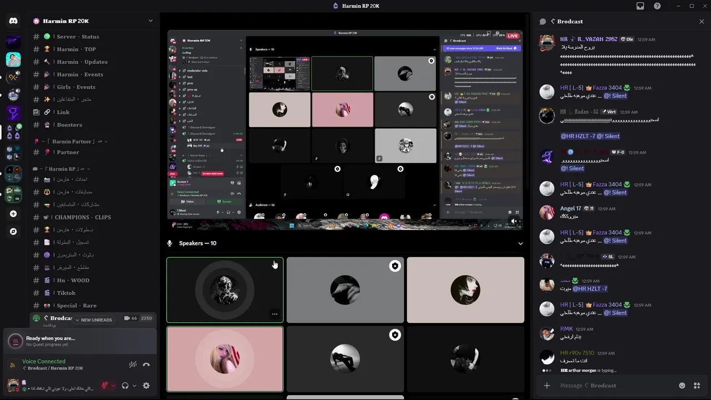Click @HR HZLT -7 mention in Radan message
The width and height of the screenshot is (711, 400).
(577, 136)
